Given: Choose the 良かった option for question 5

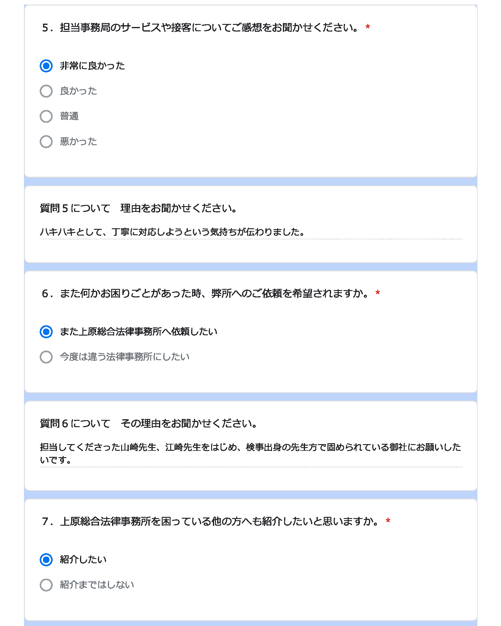Looking at the screenshot, I should (x=46, y=91).
